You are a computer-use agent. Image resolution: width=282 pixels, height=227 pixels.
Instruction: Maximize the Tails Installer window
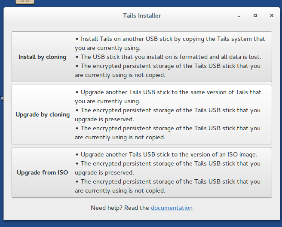[x=255, y=15]
